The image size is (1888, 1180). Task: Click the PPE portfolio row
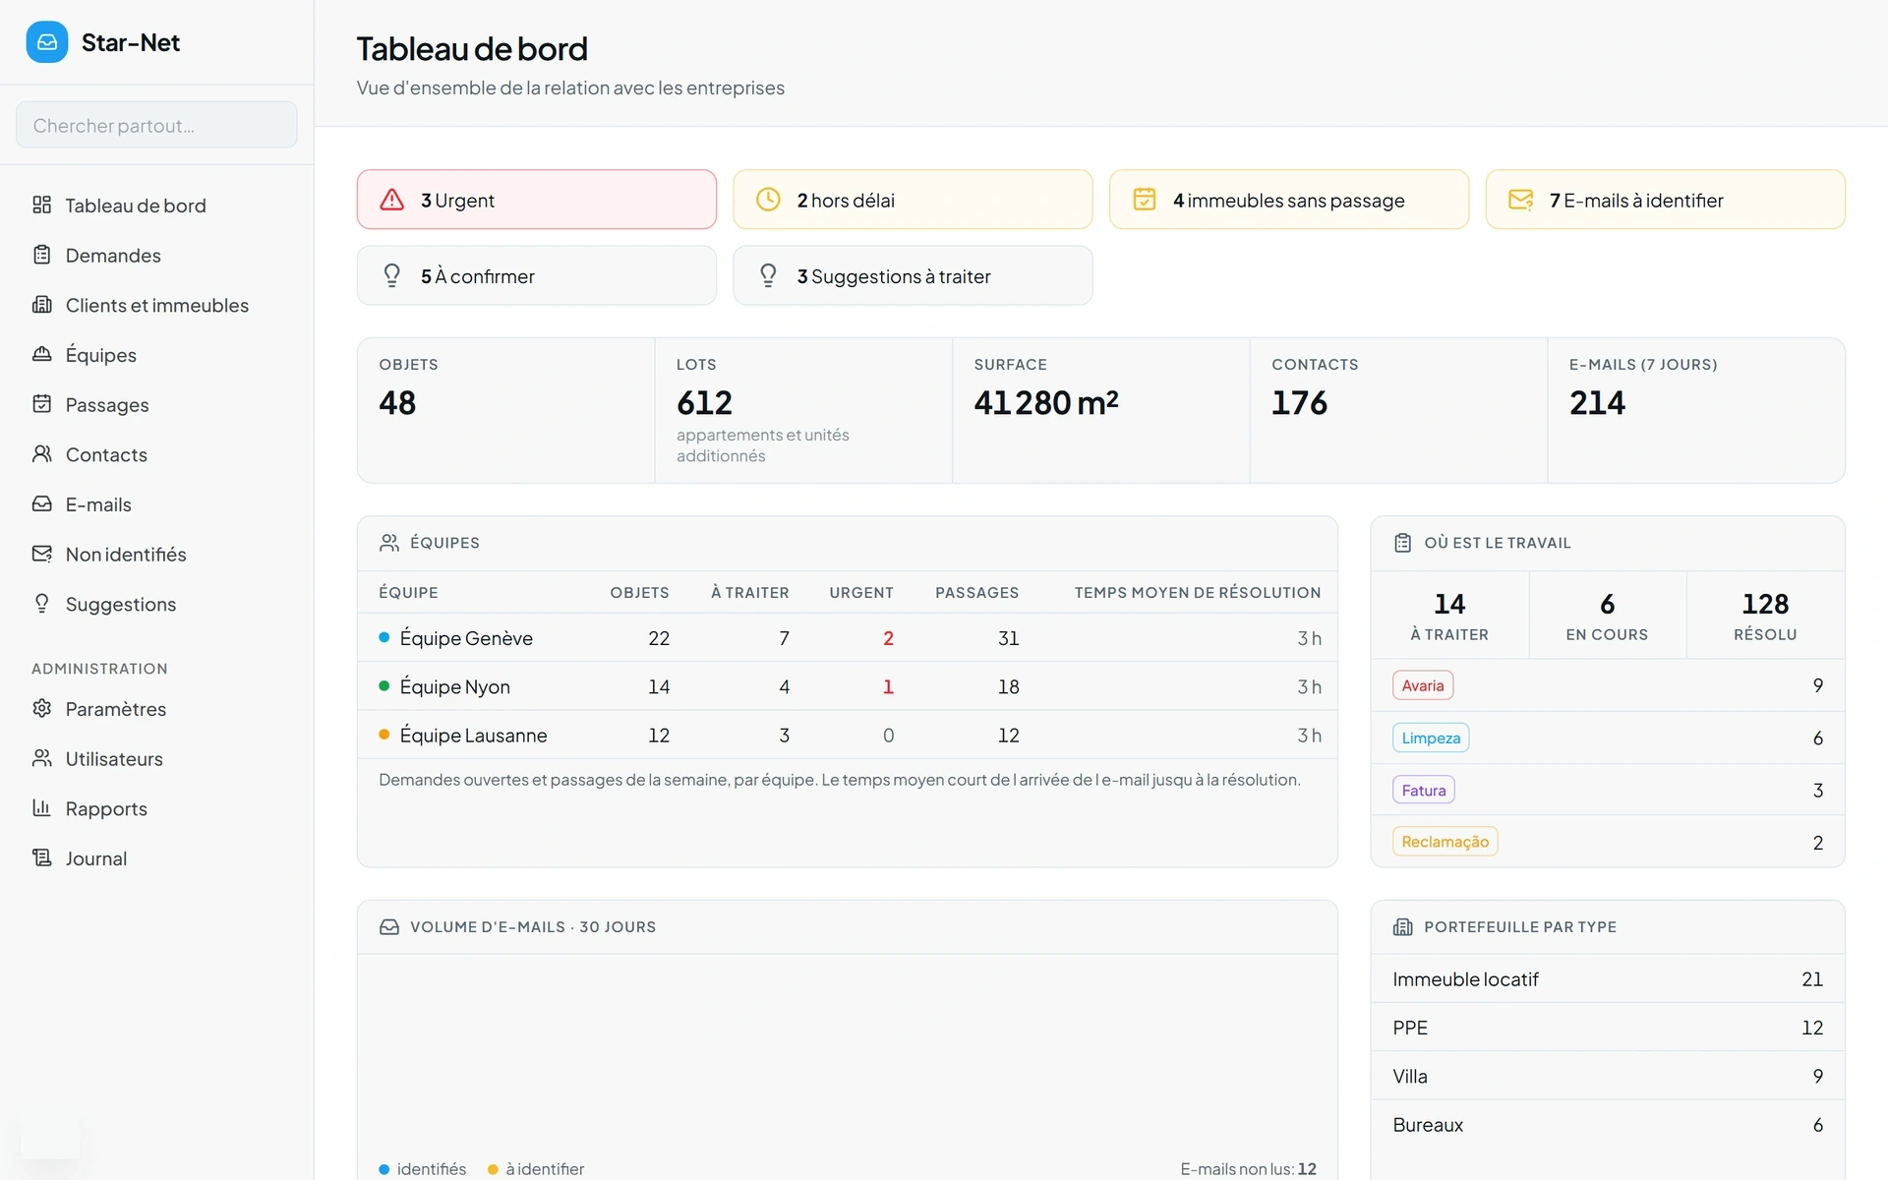1608,1028
